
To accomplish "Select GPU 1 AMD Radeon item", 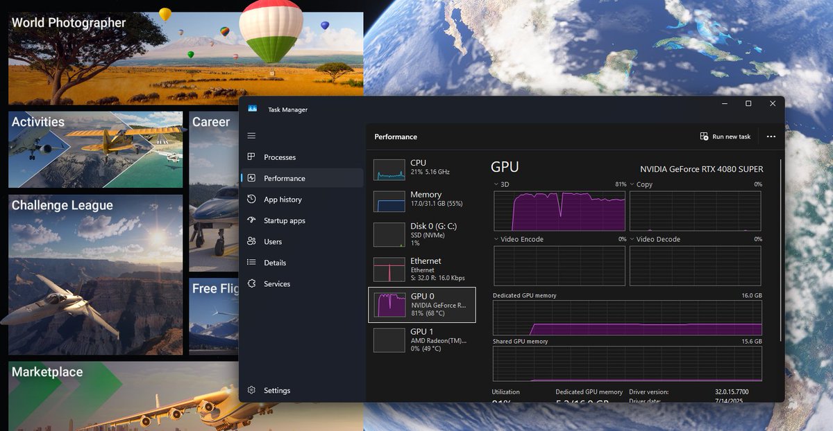I will pos(422,340).
